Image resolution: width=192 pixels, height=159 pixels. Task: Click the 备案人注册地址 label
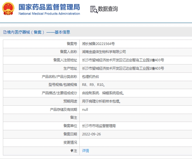coord(65,60)
